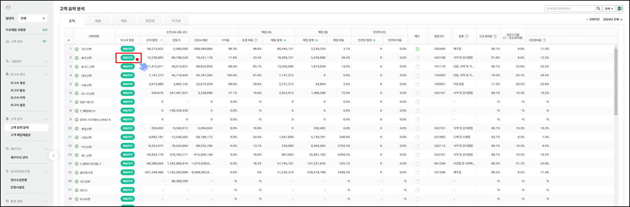The image size is (630, 207).
Task: Click the help icon next to 업종
Action: point(467,37)
